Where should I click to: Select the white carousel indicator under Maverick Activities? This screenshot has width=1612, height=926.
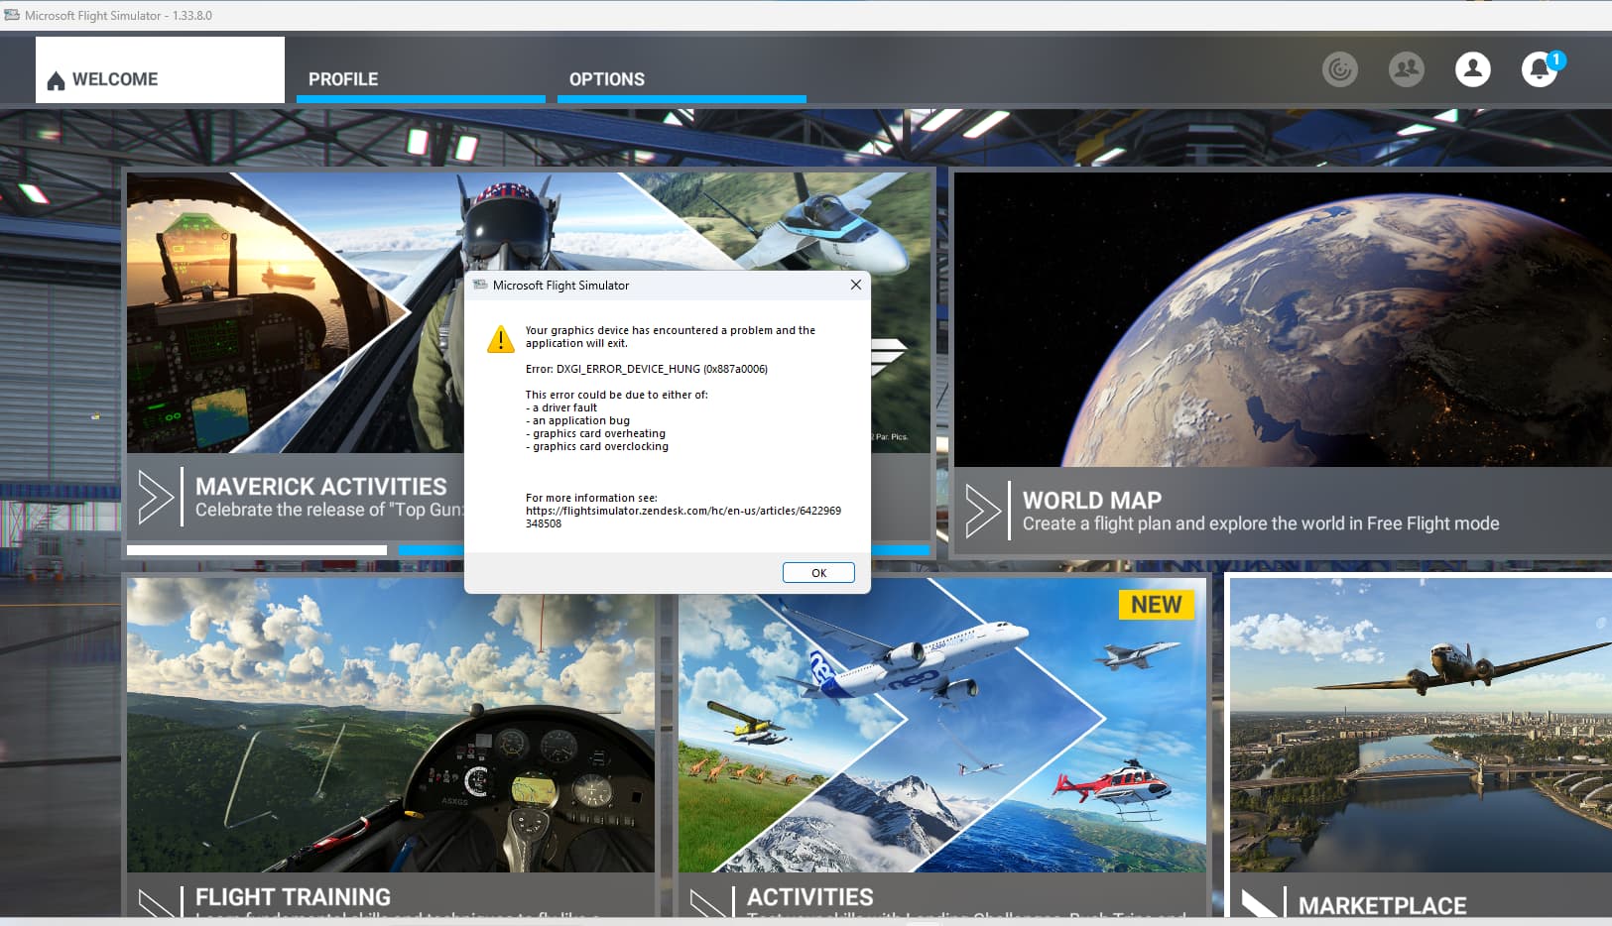point(256,550)
